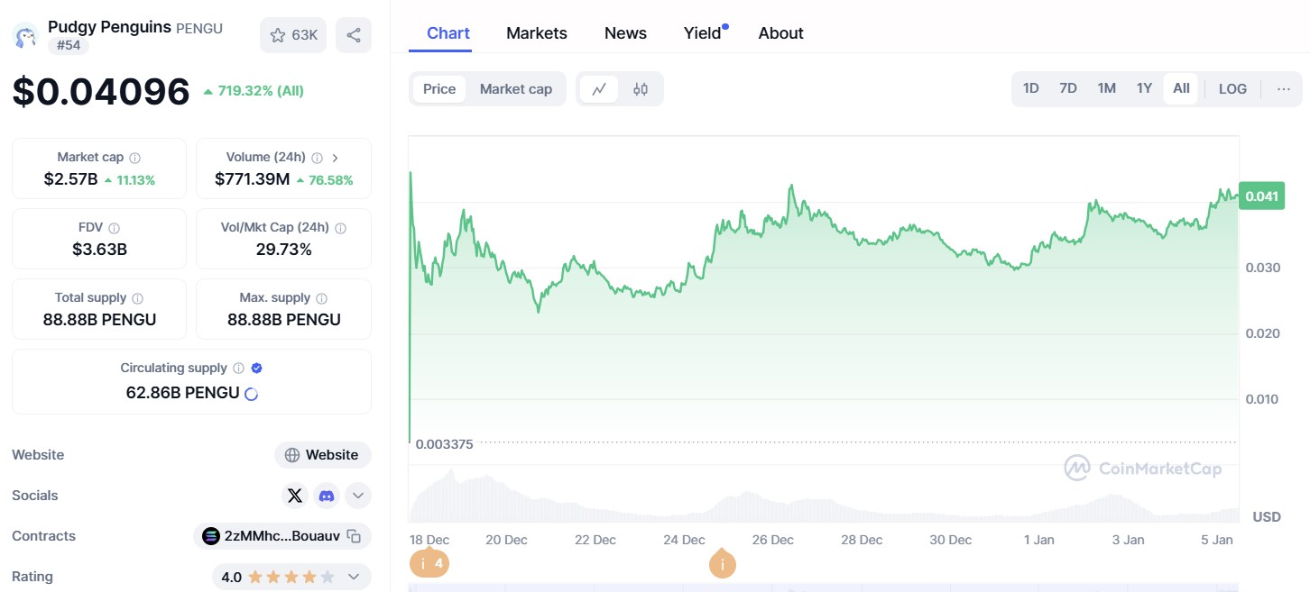This screenshot has height=592, width=1310.
Task: Open the 18 Dec event marker
Action: click(429, 564)
